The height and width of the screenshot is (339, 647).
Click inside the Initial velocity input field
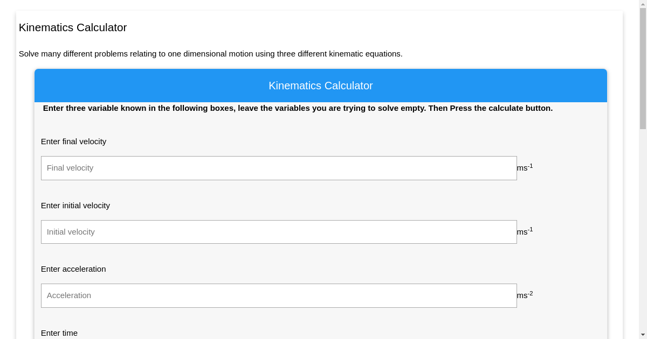[279, 232]
